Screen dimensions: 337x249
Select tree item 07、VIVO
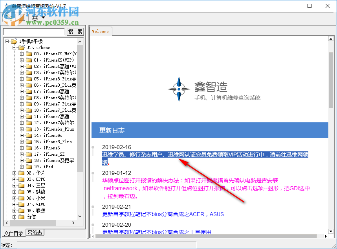(36, 204)
